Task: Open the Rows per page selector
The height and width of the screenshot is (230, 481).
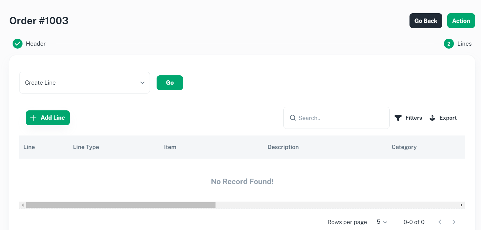Action: pyautogui.click(x=381, y=222)
